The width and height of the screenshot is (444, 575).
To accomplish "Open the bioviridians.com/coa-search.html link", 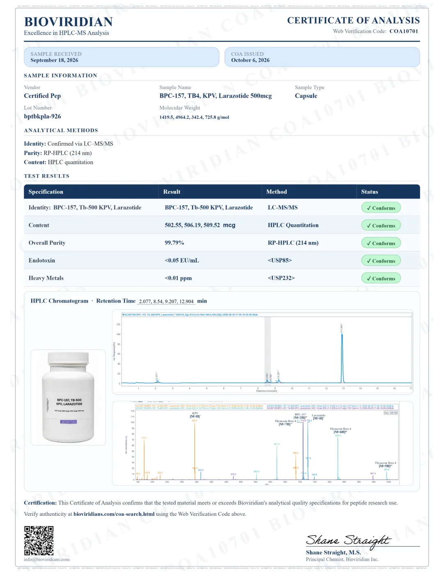I will coord(114,514).
